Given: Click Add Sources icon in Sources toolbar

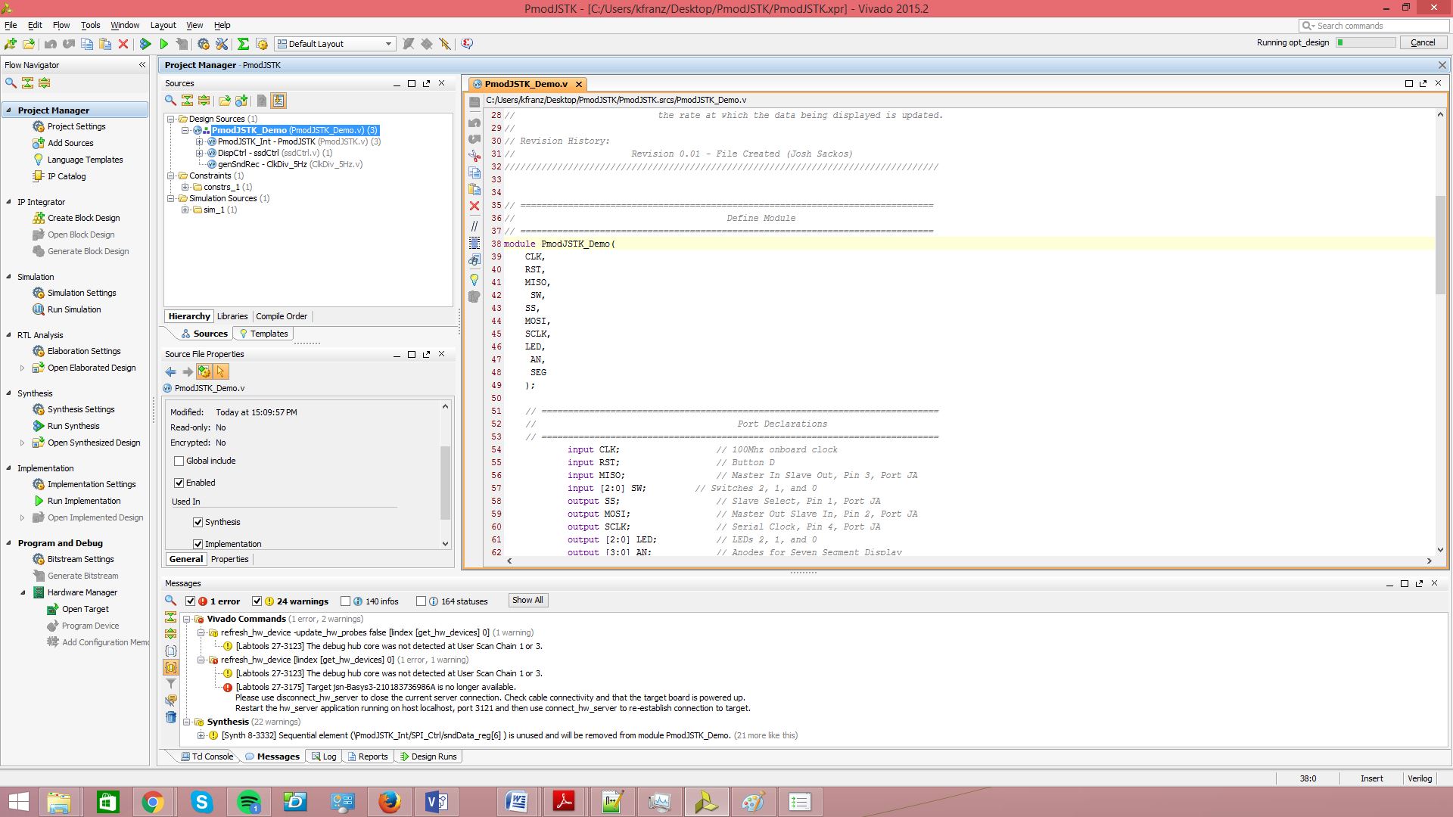Looking at the screenshot, I should coord(241,101).
